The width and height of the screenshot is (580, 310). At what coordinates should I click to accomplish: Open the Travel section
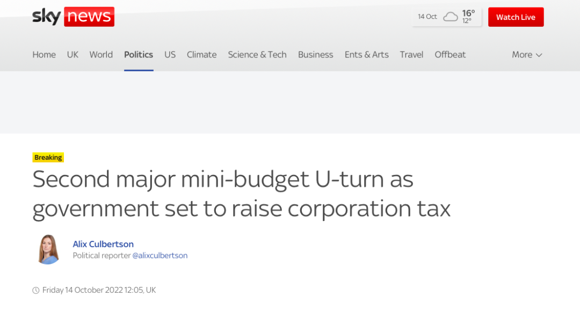(x=411, y=55)
